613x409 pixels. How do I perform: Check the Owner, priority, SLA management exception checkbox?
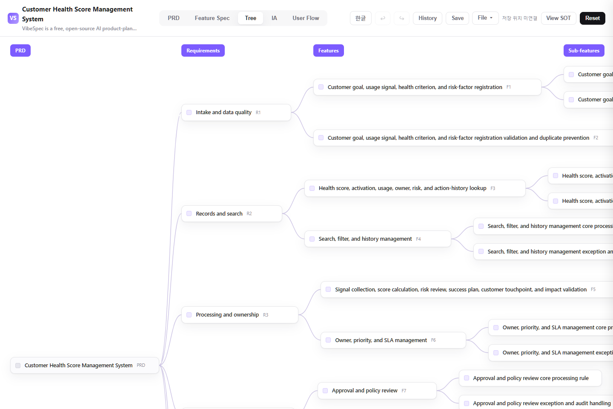click(496, 353)
